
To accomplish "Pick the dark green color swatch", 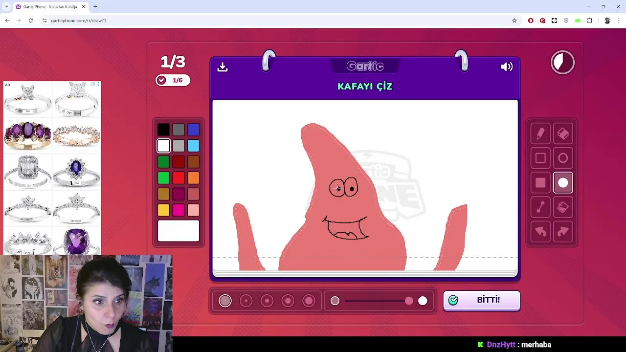I will [x=163, y=162].
